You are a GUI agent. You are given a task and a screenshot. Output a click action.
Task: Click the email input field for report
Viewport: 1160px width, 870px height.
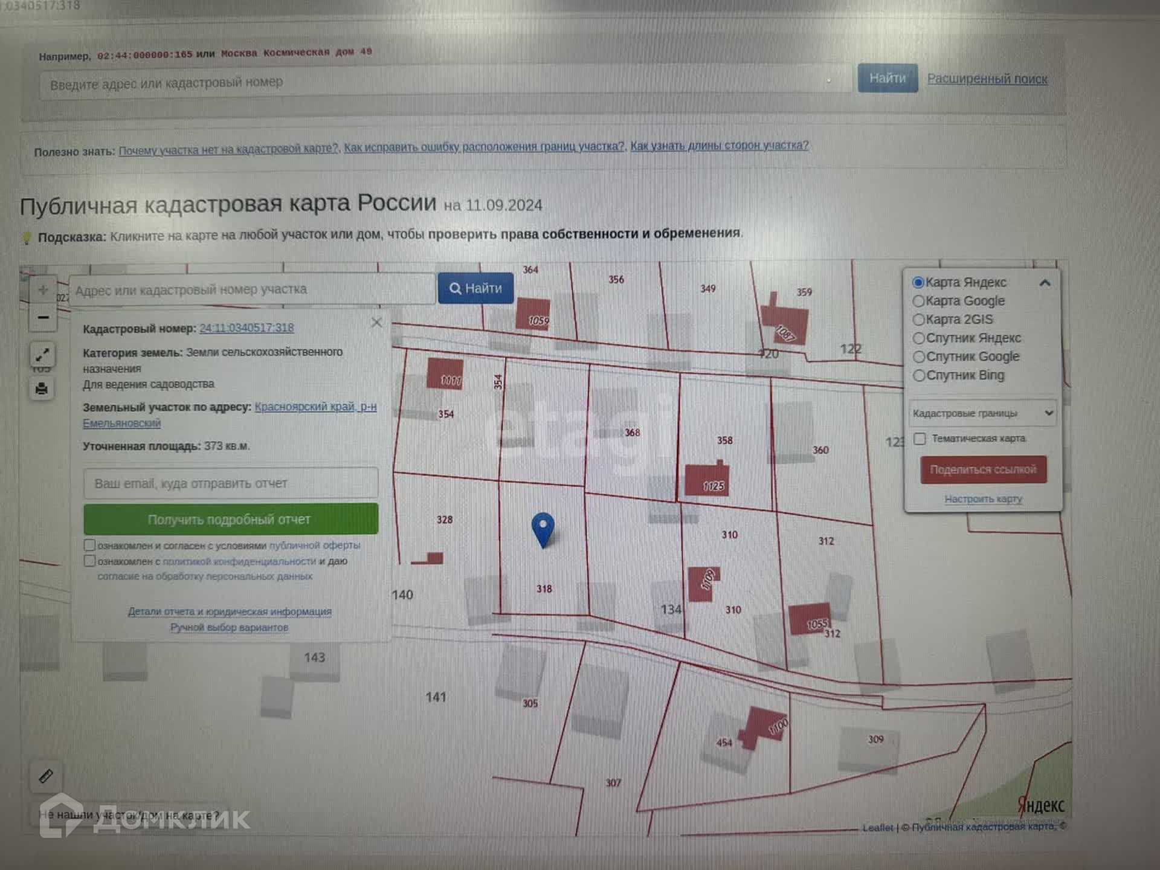[231, 483]
